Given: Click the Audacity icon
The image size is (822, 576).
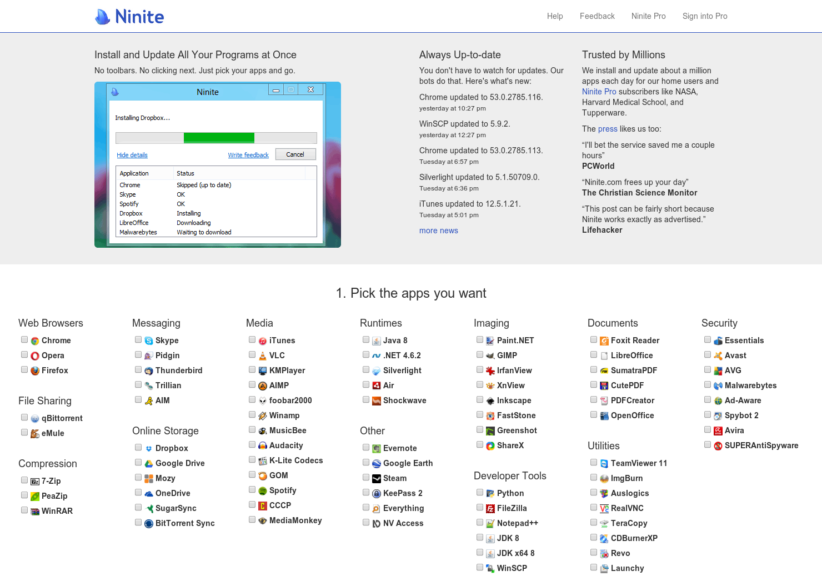Looking at the screenshot, I should coord(263,446).
